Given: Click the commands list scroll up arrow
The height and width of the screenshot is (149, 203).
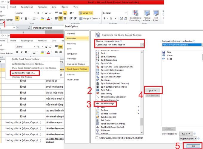Looking at the screenshot, I should (142, 52).
